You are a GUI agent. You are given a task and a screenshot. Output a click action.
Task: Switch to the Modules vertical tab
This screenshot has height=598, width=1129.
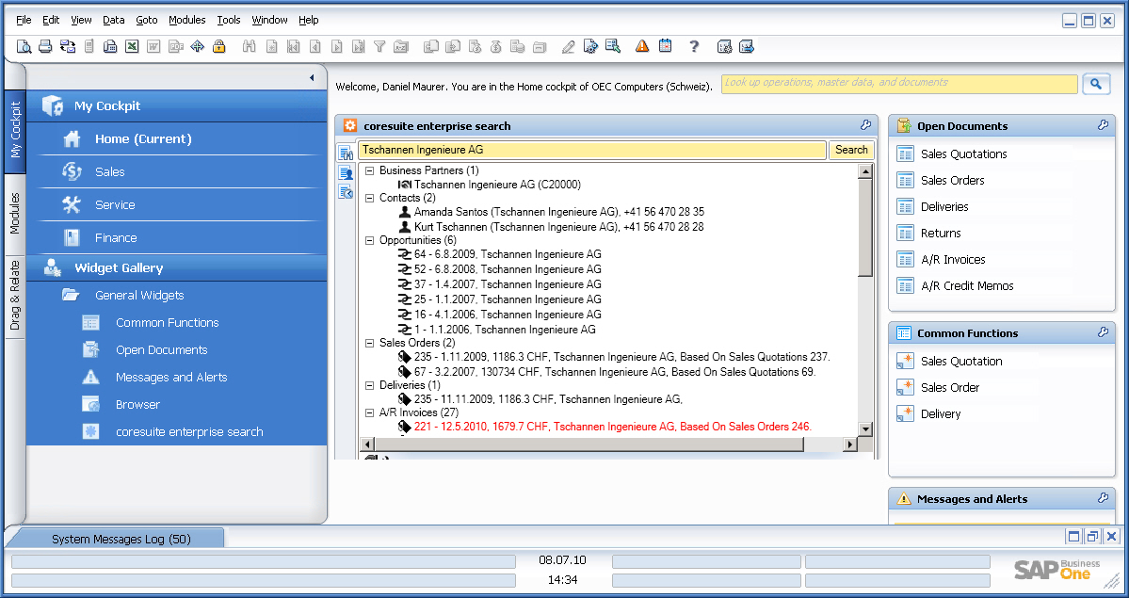tap(15, 214)
